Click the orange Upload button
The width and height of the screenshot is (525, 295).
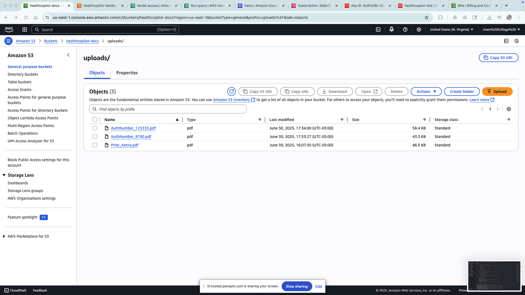click(x=497, y=92)
